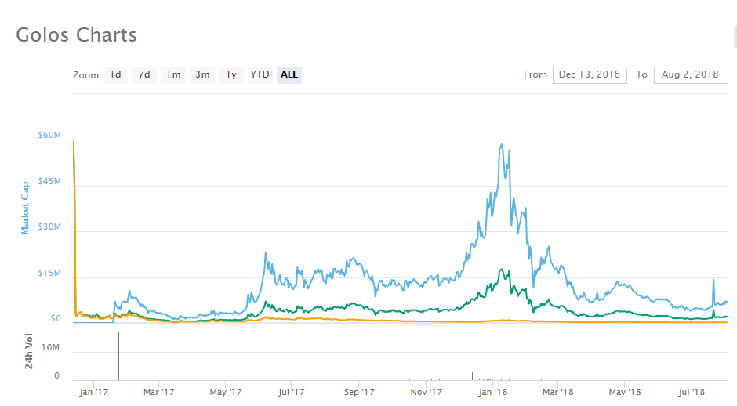Click the May '18 date label
Image resolution: width=737 pixels, height=406 pixels.
625,392
